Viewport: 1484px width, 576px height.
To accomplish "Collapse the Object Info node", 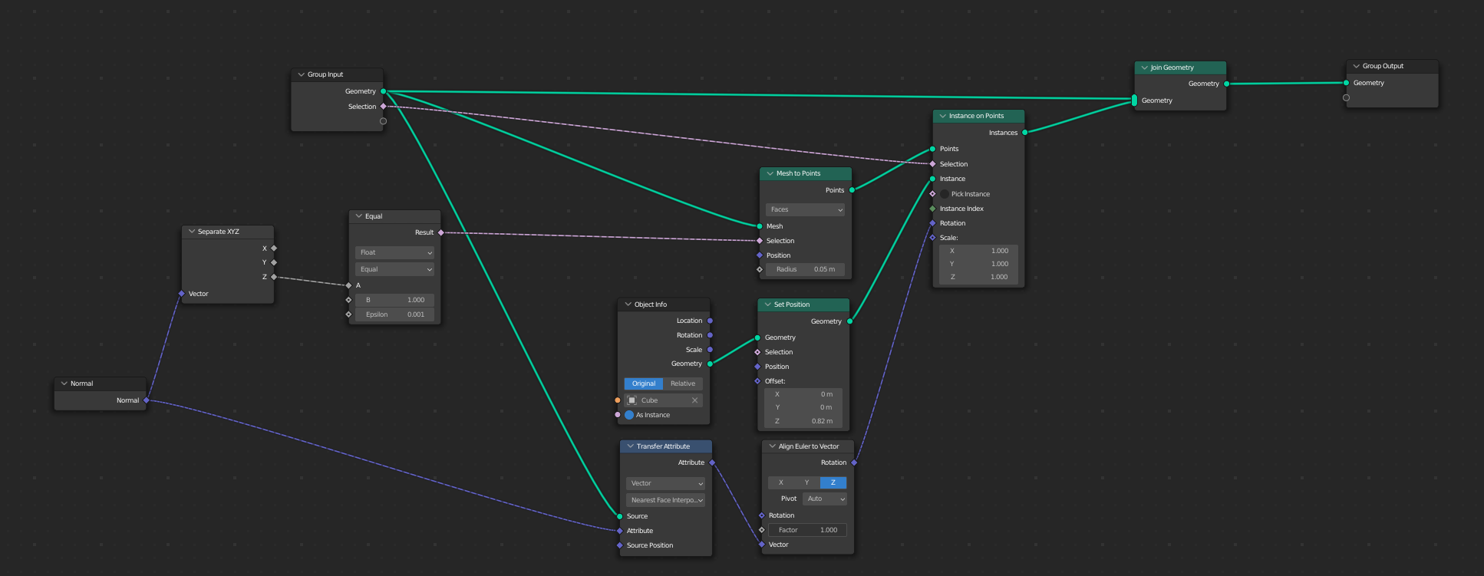I will click(x=628, y=304).
